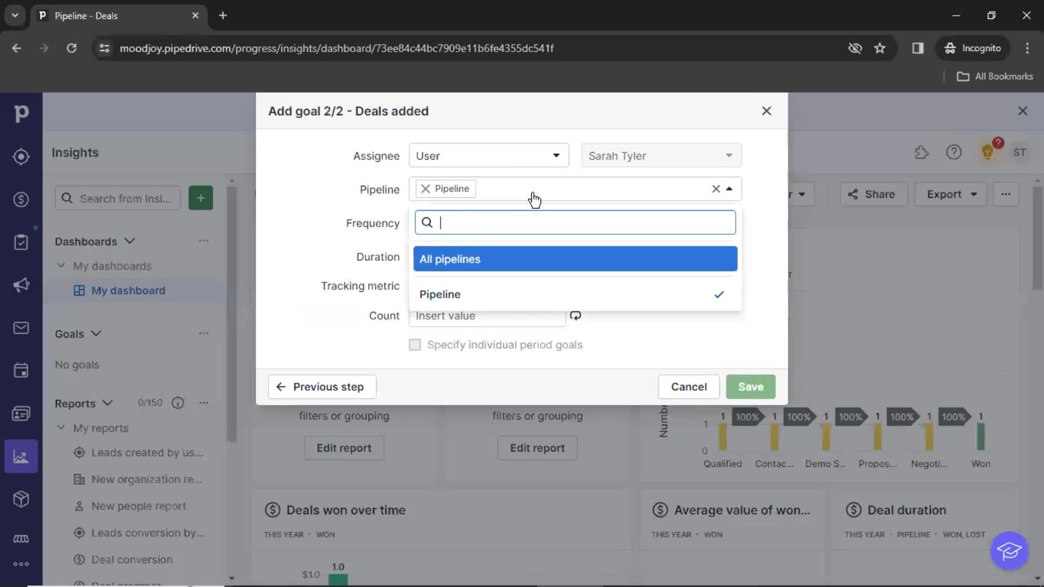Screen dimensions: 1044x587
Task: Click the My dashboard menu item
Action: 128,290
